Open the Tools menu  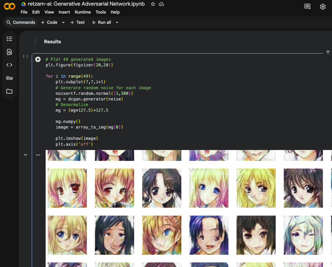[101, 12]
